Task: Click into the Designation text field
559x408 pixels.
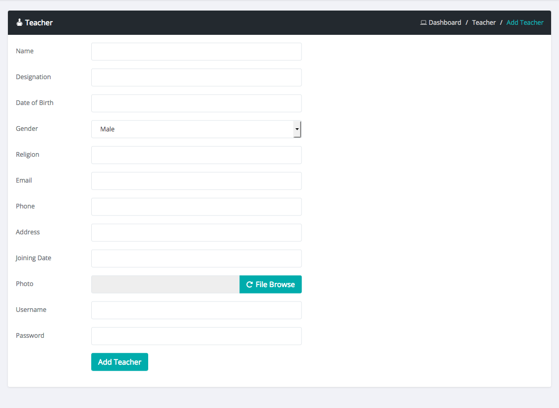Action: click(x=196, y=78)
